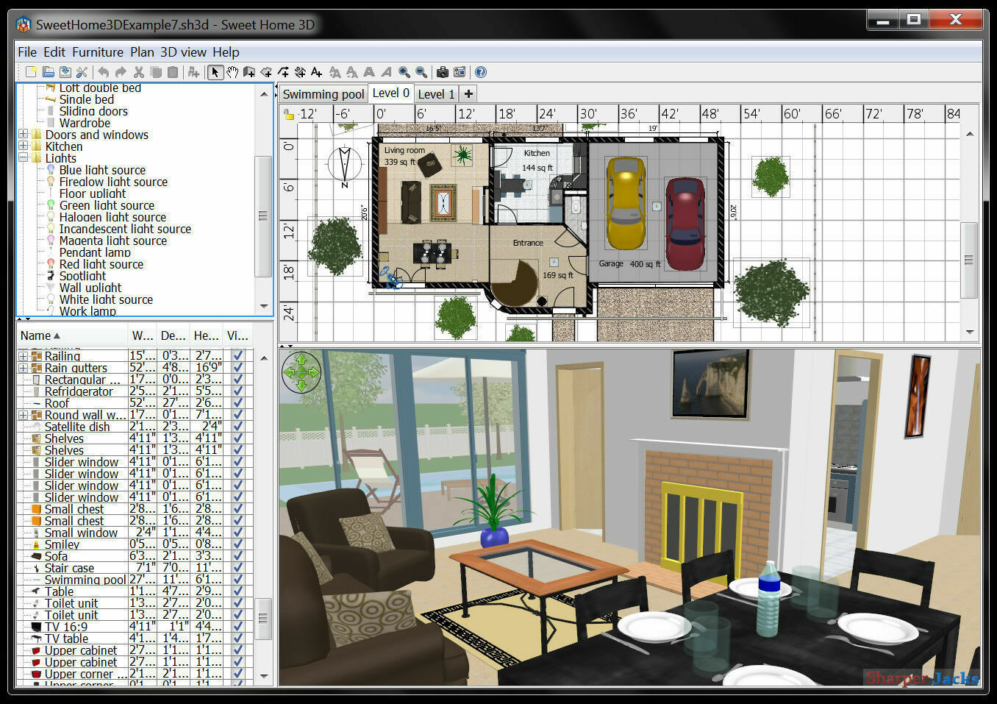Open a home file from toolbar

click(x=48, y=72)
